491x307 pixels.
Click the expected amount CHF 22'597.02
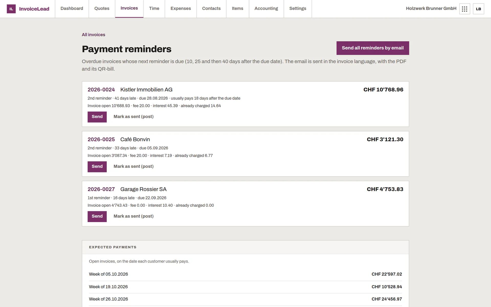pyautogui.click(x=387, y=274)
